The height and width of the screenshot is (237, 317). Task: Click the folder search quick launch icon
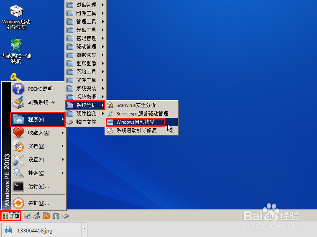coord(46,216)
